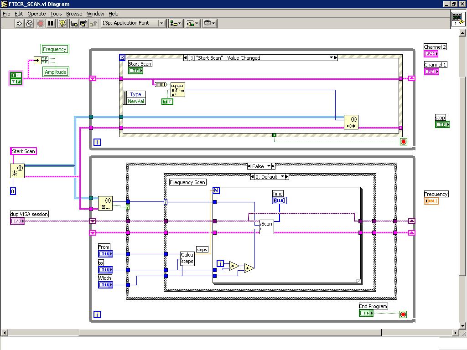467x350 pixels.
Task: Toggle the End Program boolean terminal
Action: click(x=366, y=314)
